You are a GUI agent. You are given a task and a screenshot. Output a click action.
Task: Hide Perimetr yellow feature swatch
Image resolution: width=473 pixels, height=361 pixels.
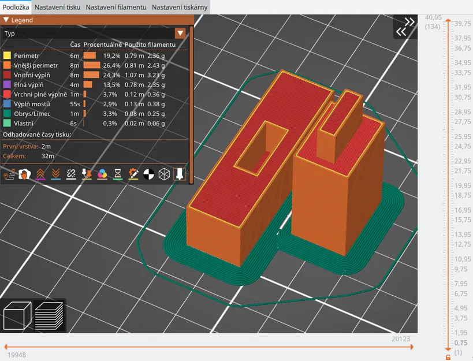pyautogui.click(x=7, y=55)
